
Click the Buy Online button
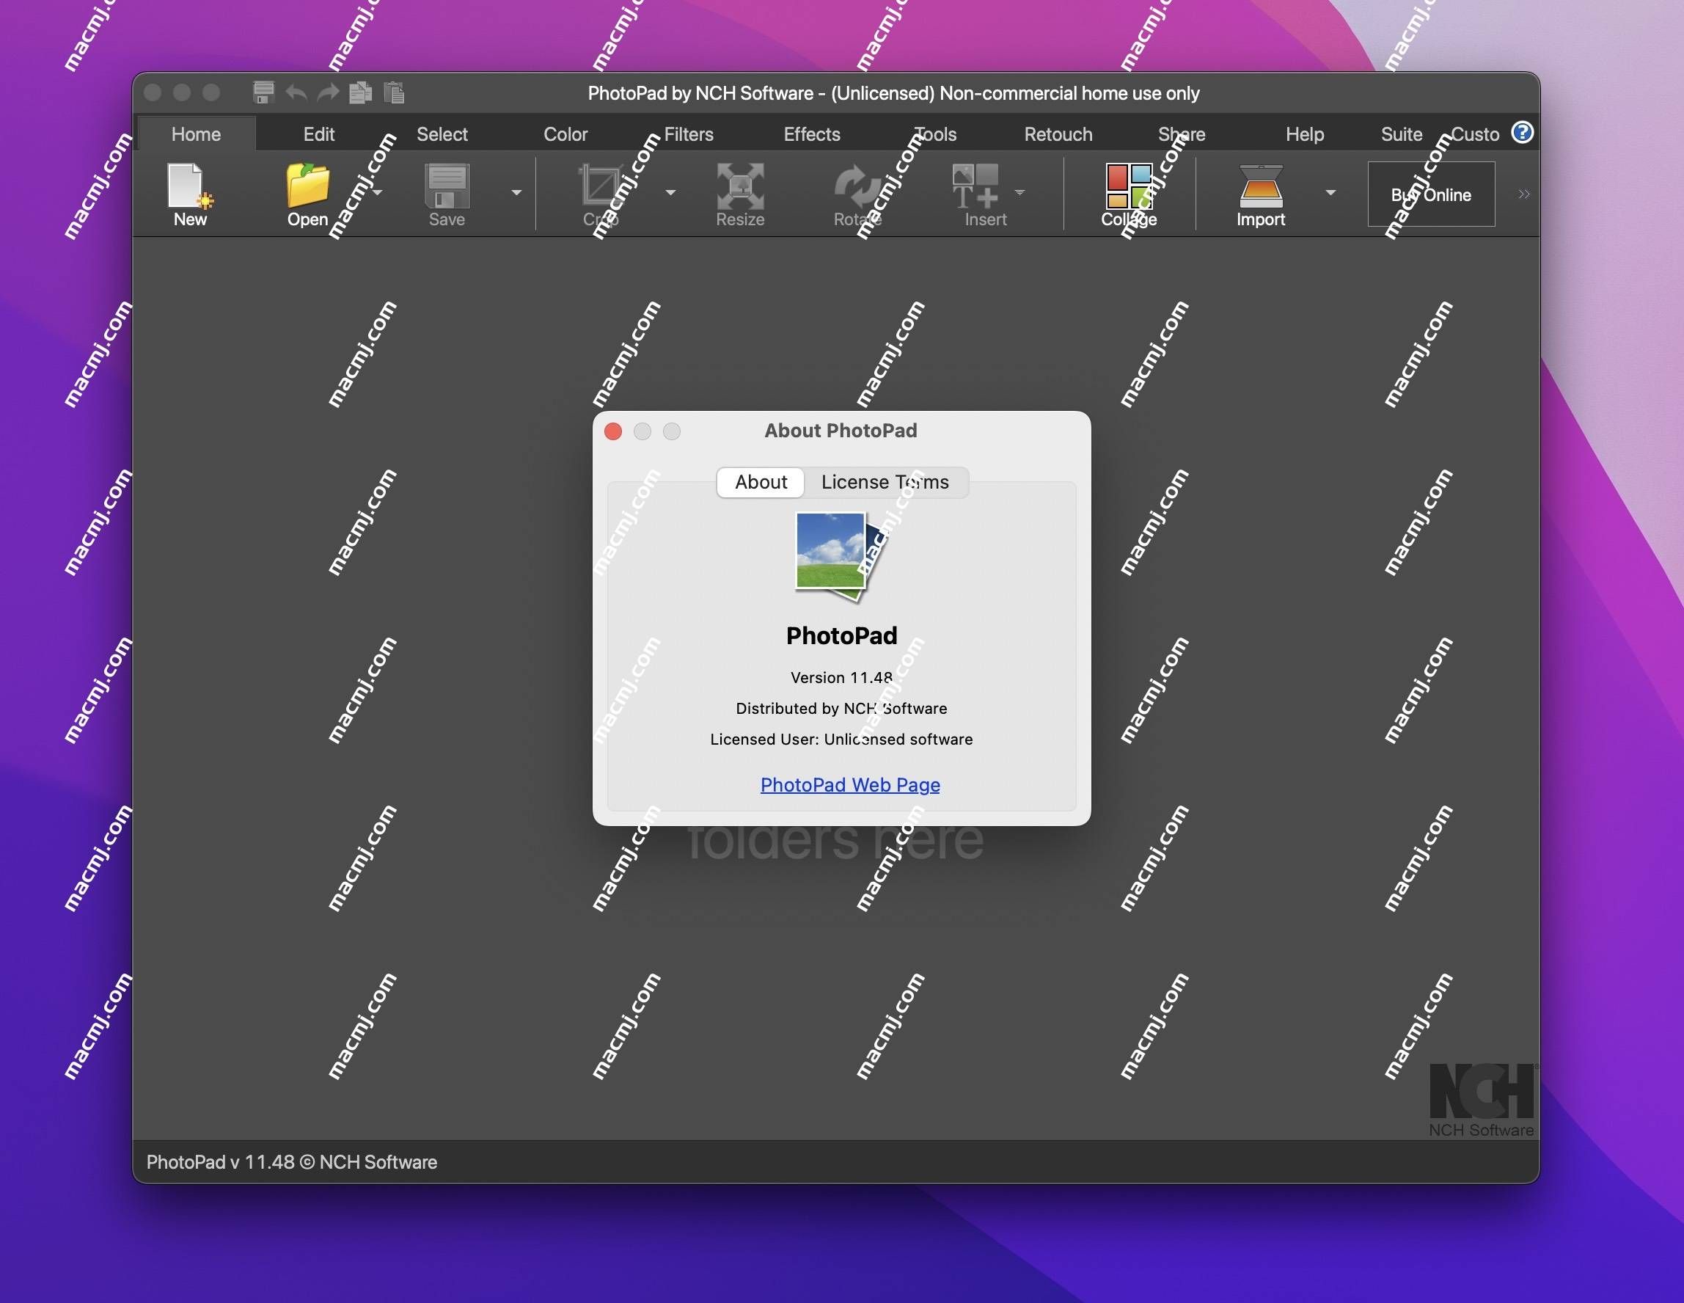1429,193
